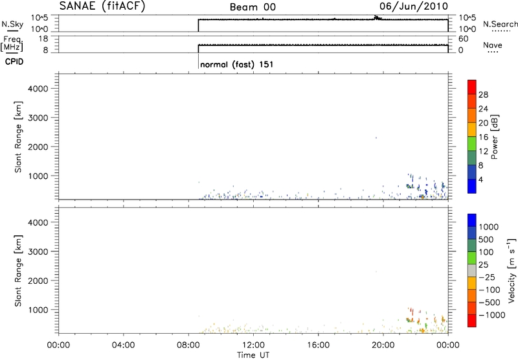The image size is (518, 359).
Task: Click the 4000 tick on the power panel
Action: (x=38, y=89)
